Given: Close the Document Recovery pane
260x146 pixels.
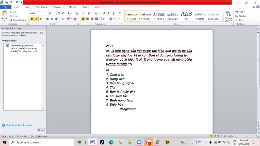Looking at the screenshot, I should [x=41, y=130].
